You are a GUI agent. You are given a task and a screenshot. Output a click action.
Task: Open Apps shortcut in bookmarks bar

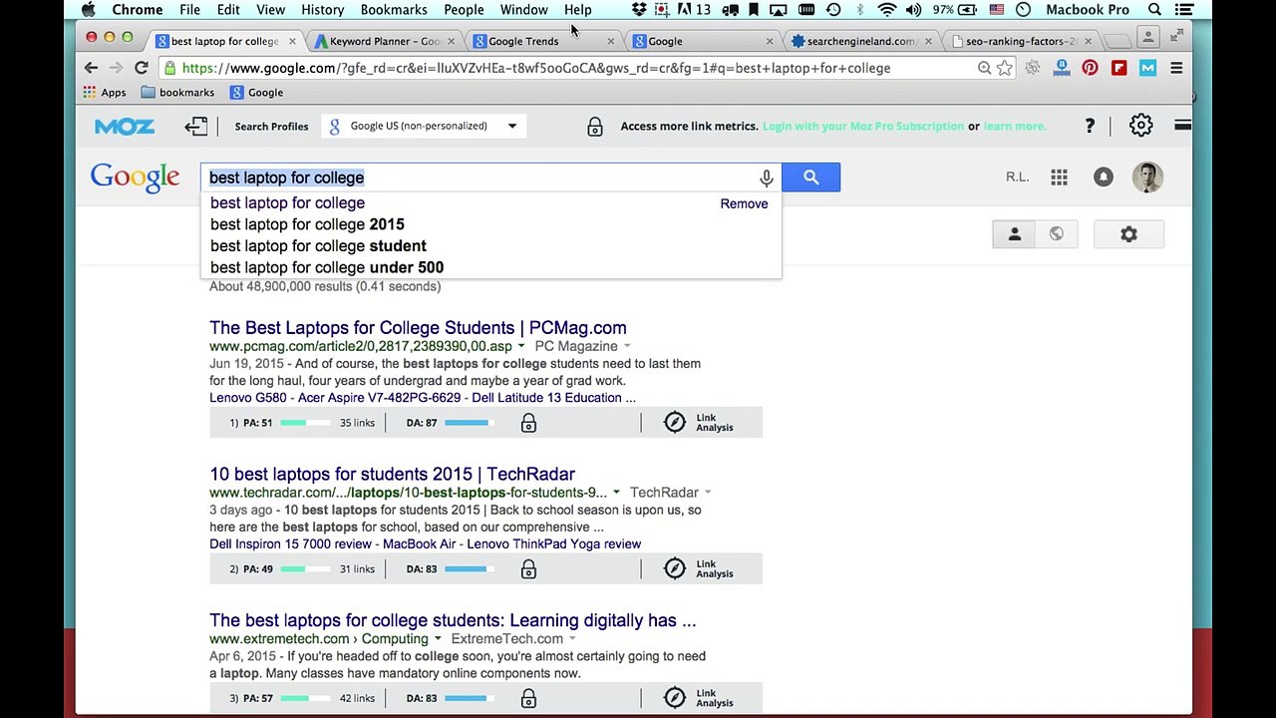point(105,93)
